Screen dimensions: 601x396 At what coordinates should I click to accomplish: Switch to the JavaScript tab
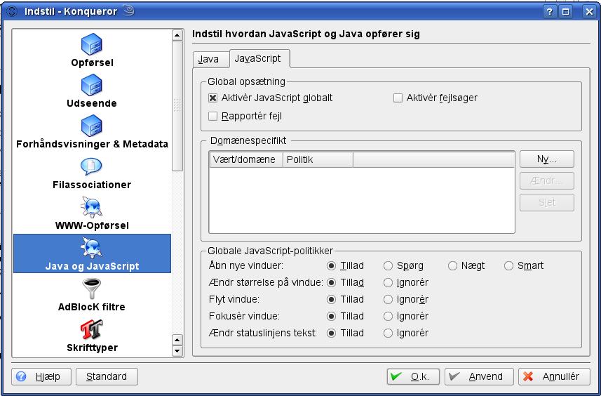tap(259, 58)
